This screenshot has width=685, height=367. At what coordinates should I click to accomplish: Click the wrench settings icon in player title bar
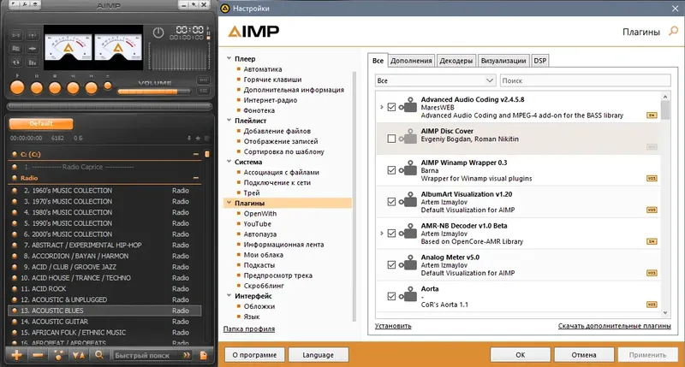(25, 5)
